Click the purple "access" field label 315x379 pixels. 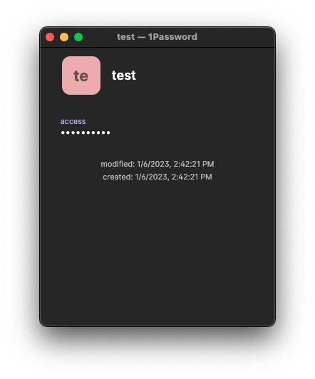(73, 121)
